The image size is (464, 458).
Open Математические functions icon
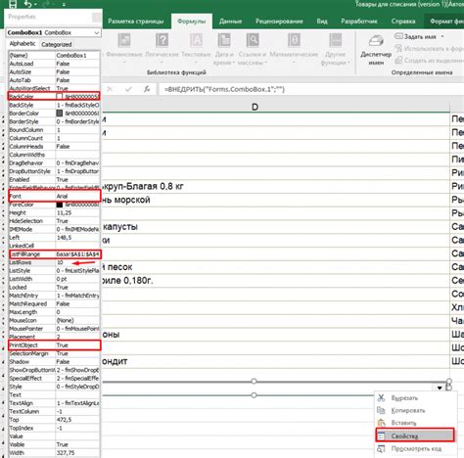[294, 40]
